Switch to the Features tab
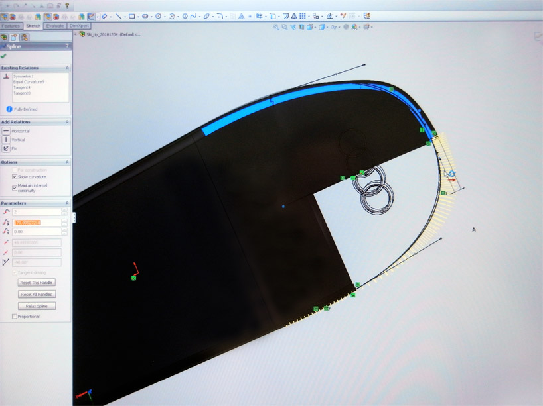 [x=11, y=26]
